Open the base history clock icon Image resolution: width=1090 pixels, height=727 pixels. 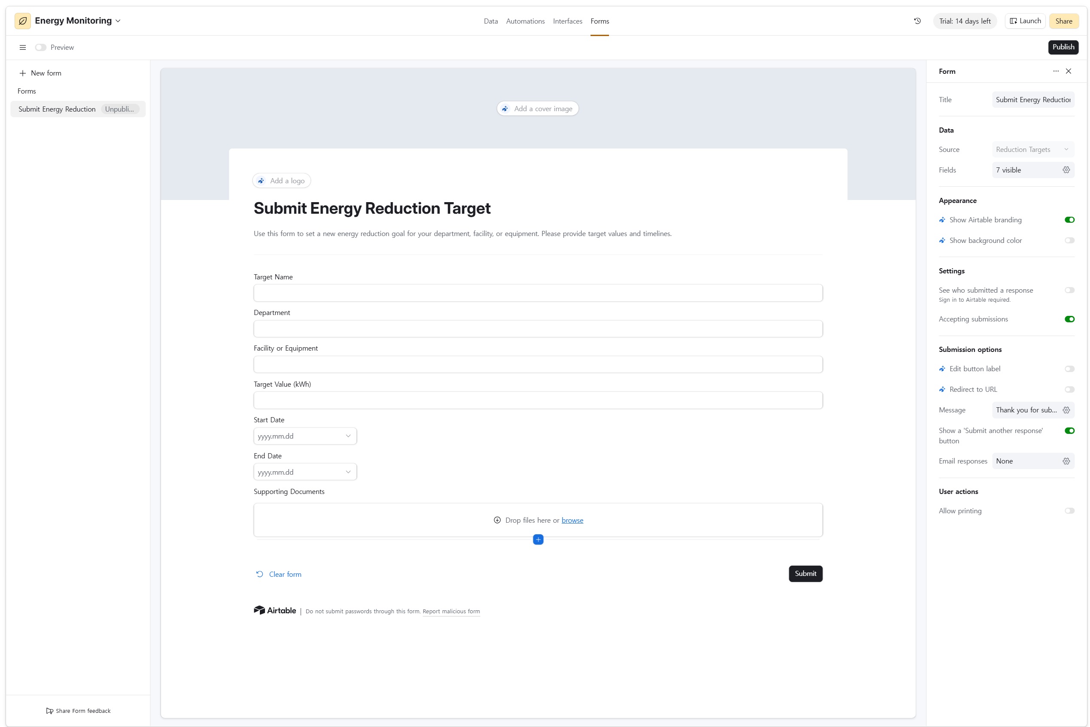click(917, 21)
